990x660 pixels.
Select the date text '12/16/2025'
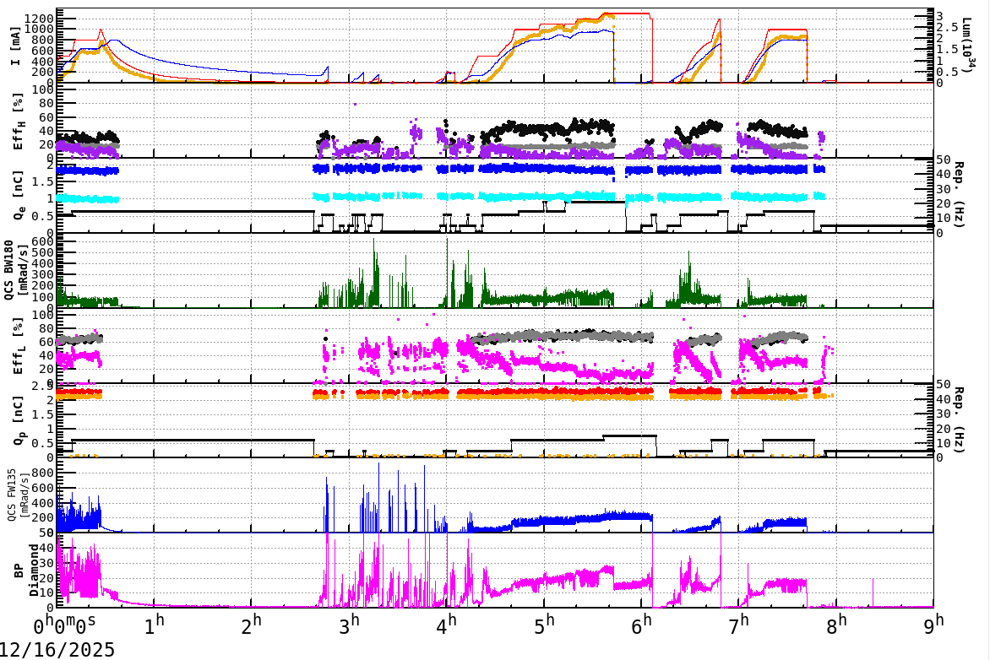55,648
